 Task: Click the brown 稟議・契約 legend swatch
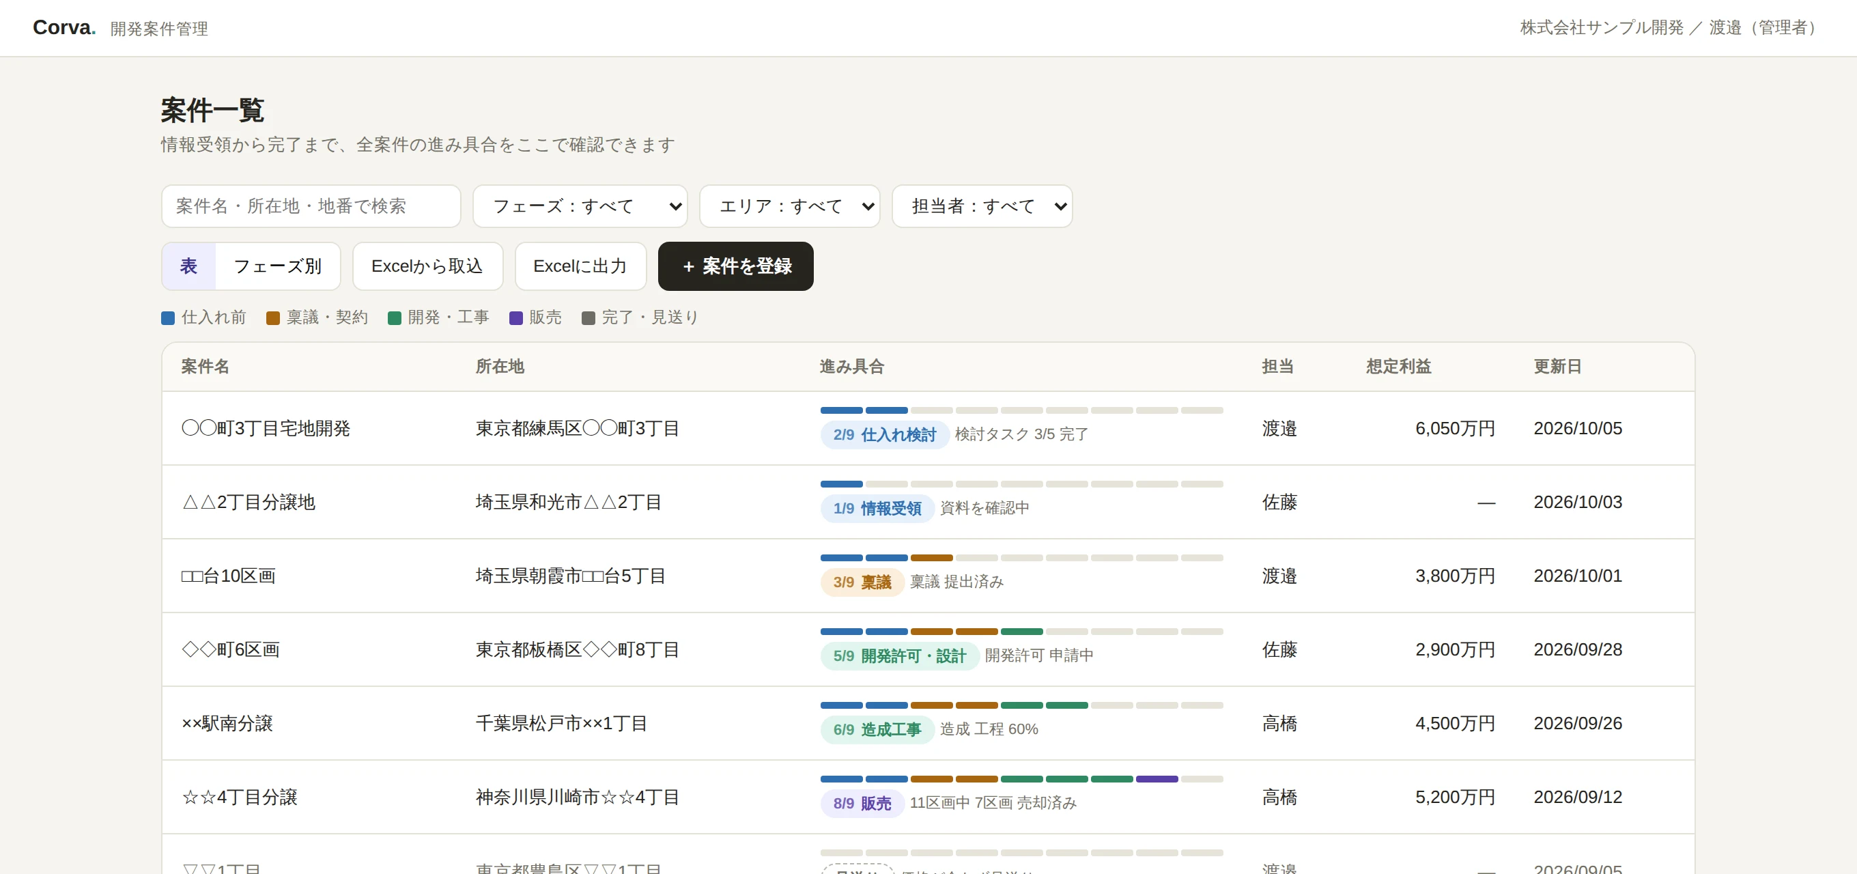[x=272, y=318]
